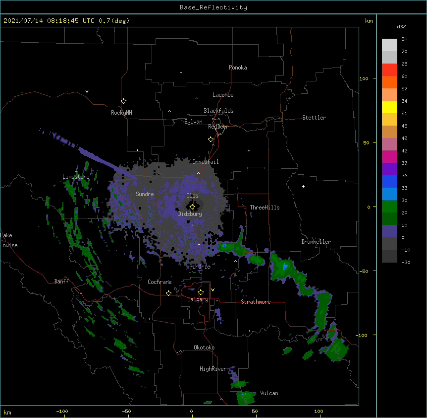Image resolution: width=427 pixels, height=418 pixels.
Task: Click the Base_Reflectivity title
Action: point(213,7)
